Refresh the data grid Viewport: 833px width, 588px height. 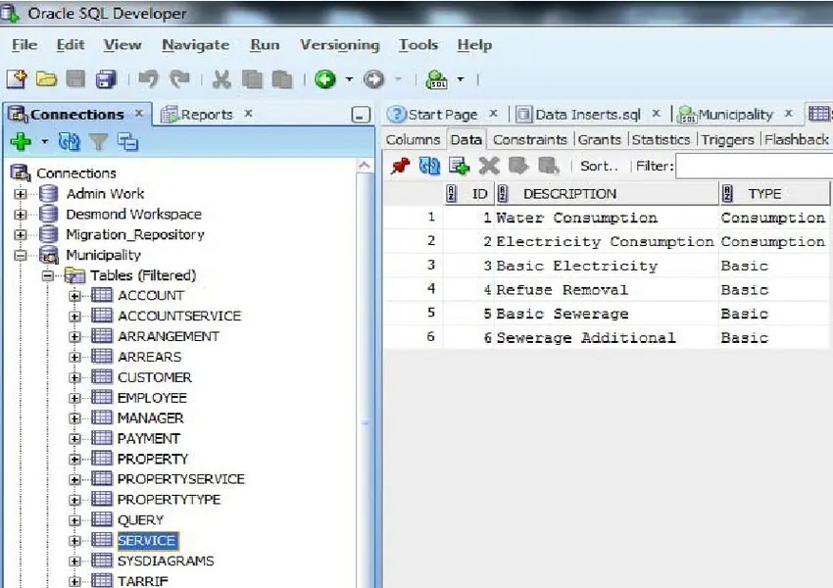(429, 167)
